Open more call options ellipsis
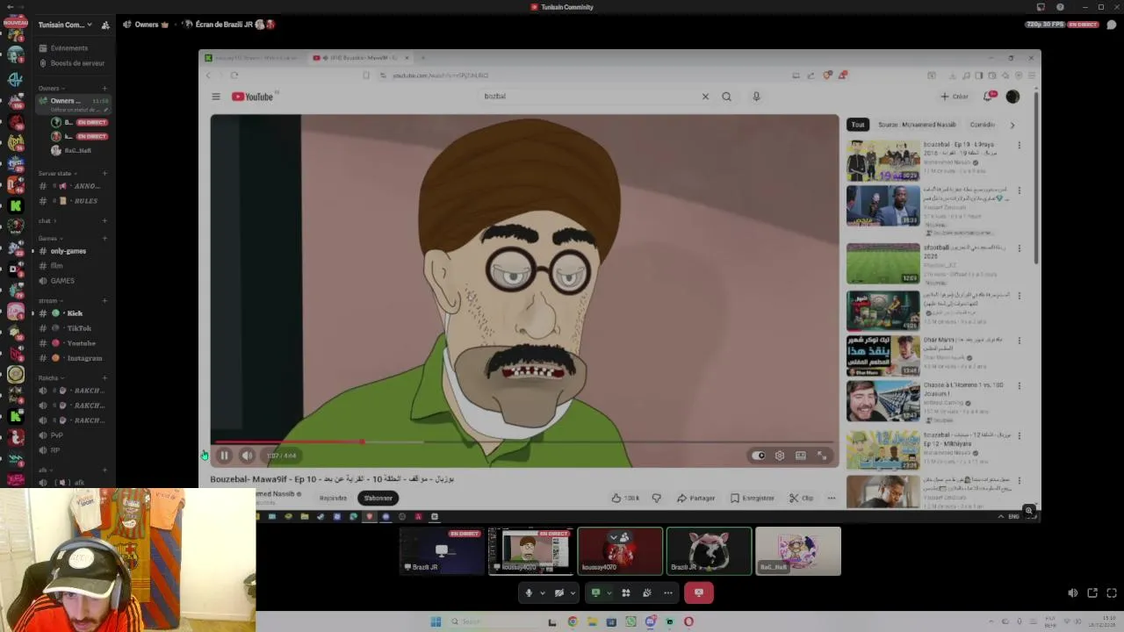Screen dimensions: 1124x632 click(668, 592)
